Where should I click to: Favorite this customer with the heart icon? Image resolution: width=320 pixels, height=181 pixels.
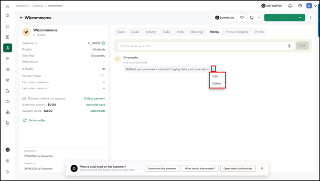point(242,18)
